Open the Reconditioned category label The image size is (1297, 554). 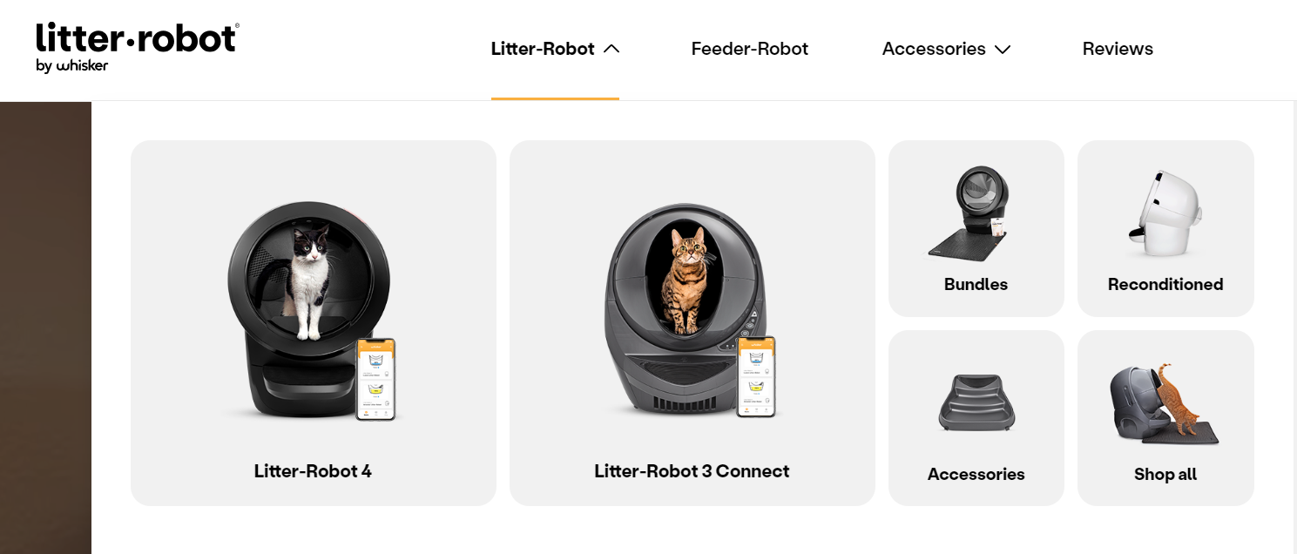click(1165, 285)
